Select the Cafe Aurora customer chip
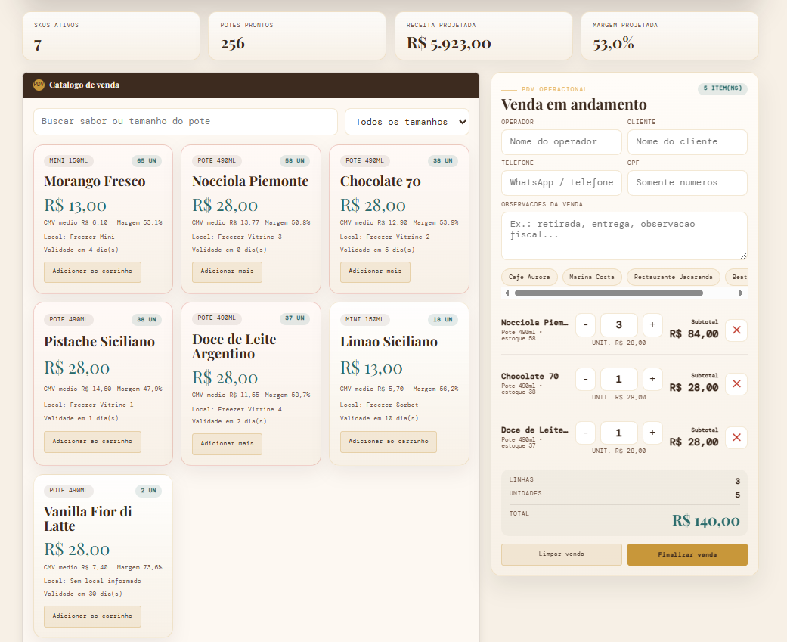 (529, 277)
